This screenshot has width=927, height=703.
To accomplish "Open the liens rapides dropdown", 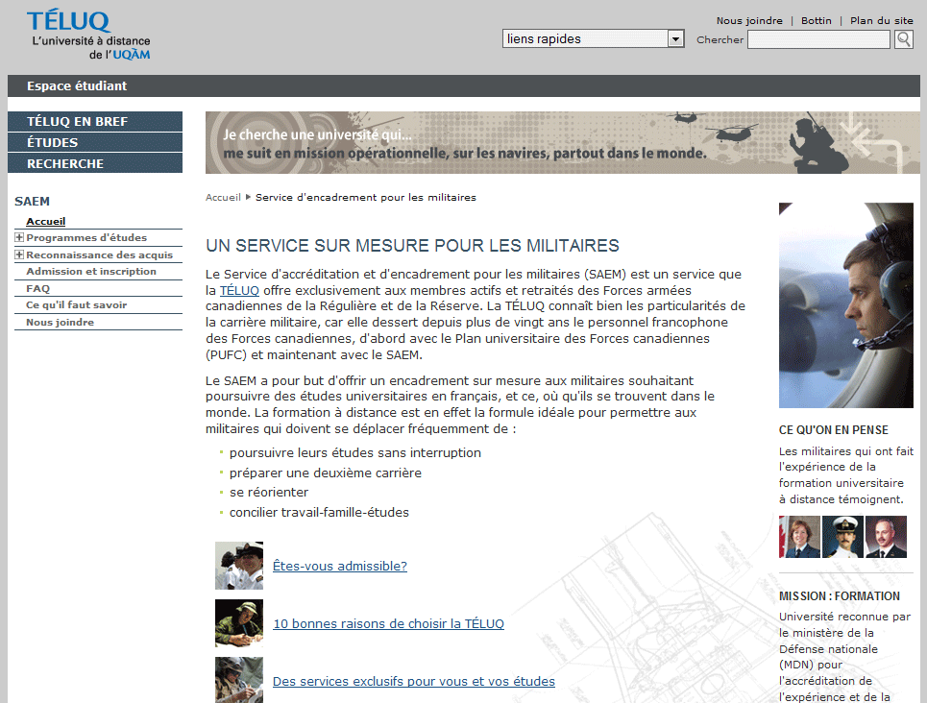I will click(x=593, y=39).
